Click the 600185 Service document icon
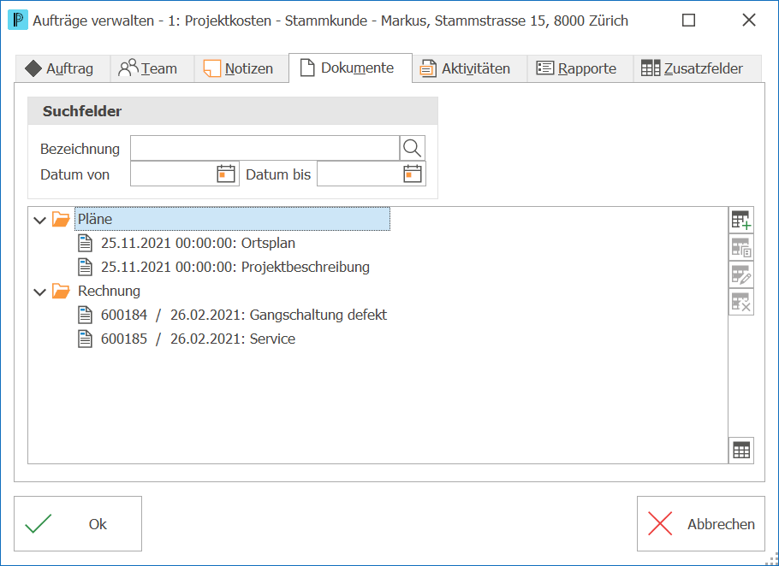779x566 pixels. tap(86, 339)
